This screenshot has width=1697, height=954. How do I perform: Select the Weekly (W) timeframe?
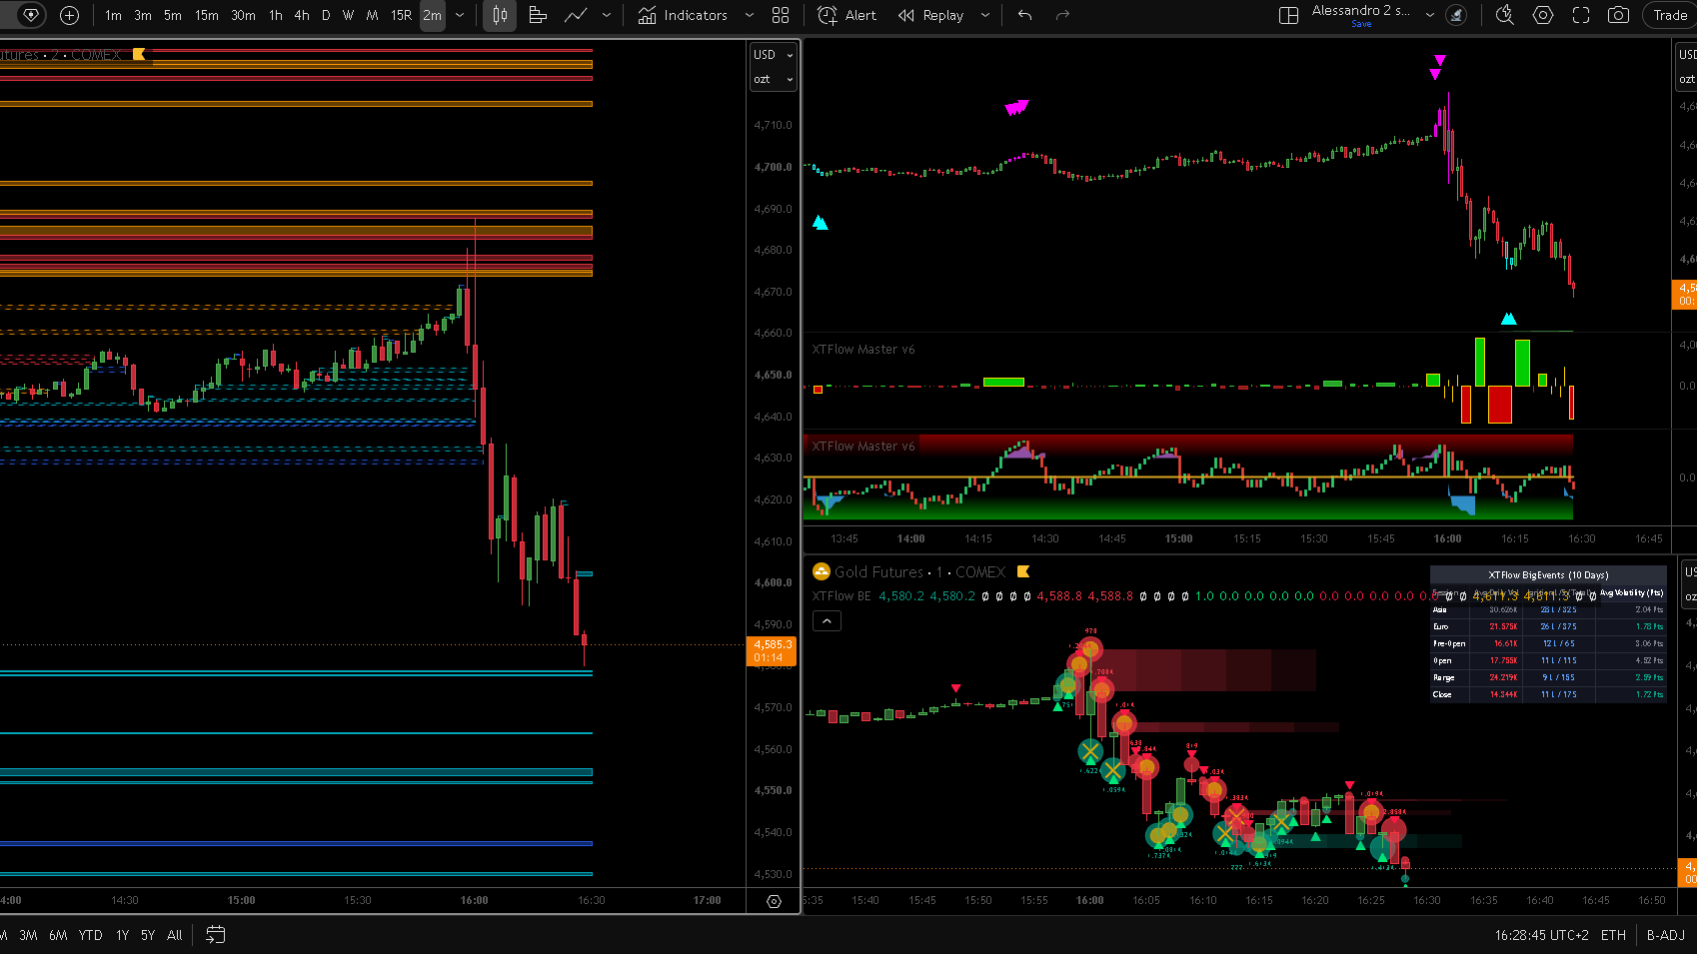click(x=348, y=15)
